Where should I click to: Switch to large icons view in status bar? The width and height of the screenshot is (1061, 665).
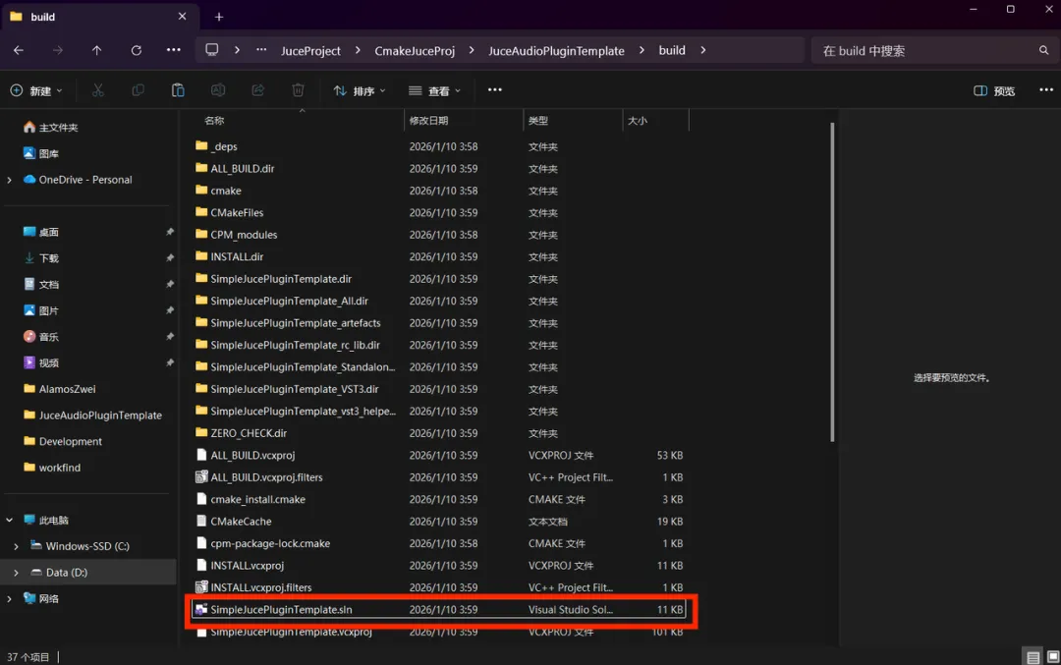1053,656
